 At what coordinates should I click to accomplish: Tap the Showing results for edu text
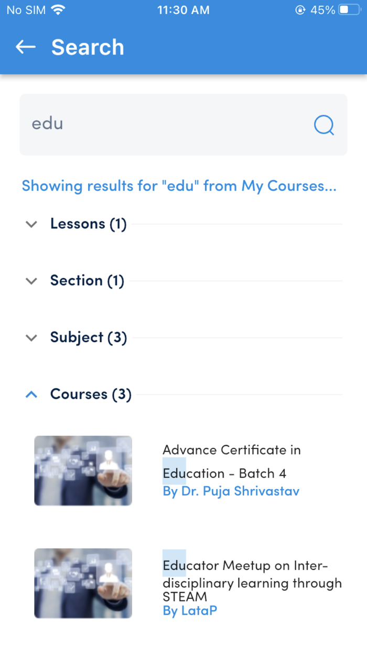coord(179,186)
